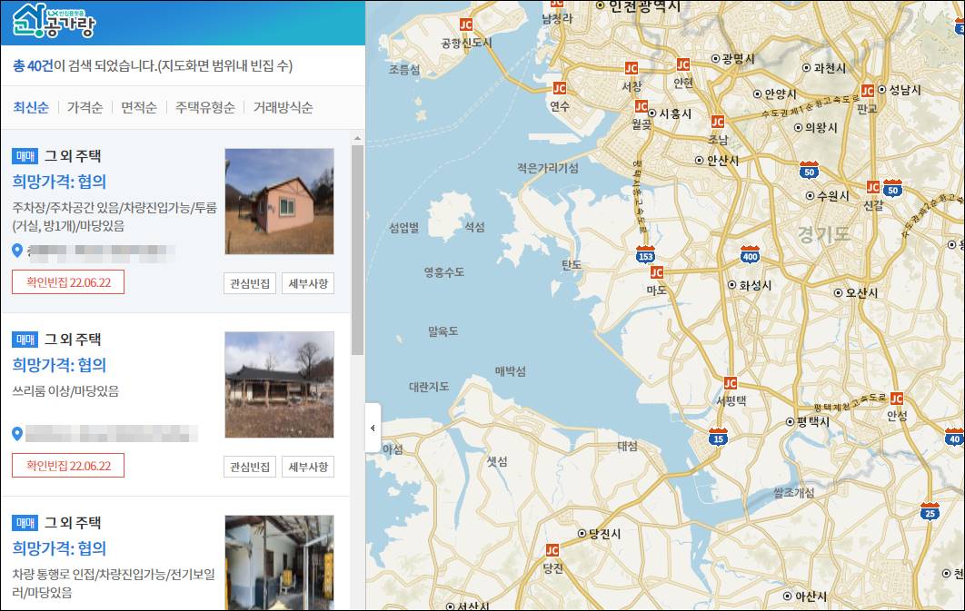Click 관심빈집 on the first listing
The height and width of the screenshot is (611, 965).
250,283
